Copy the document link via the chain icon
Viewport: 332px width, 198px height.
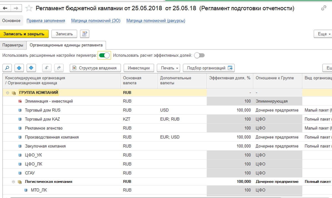tap(324, 8)
